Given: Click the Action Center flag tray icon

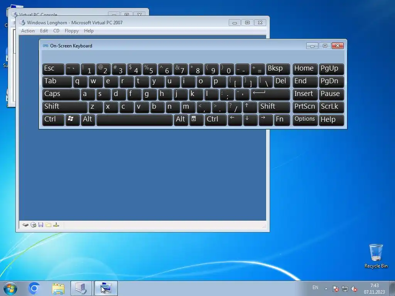Looking at the screenshot, I should (335, 289).
